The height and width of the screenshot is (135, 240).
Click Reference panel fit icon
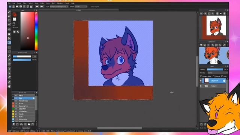coord(216,45)
